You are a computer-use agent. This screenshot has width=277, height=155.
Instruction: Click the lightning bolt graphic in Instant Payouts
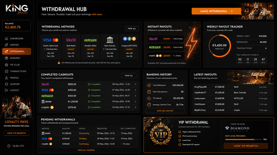point(191,43)
